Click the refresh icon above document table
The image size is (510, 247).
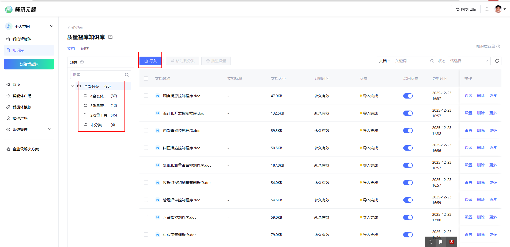click(497, 61)
